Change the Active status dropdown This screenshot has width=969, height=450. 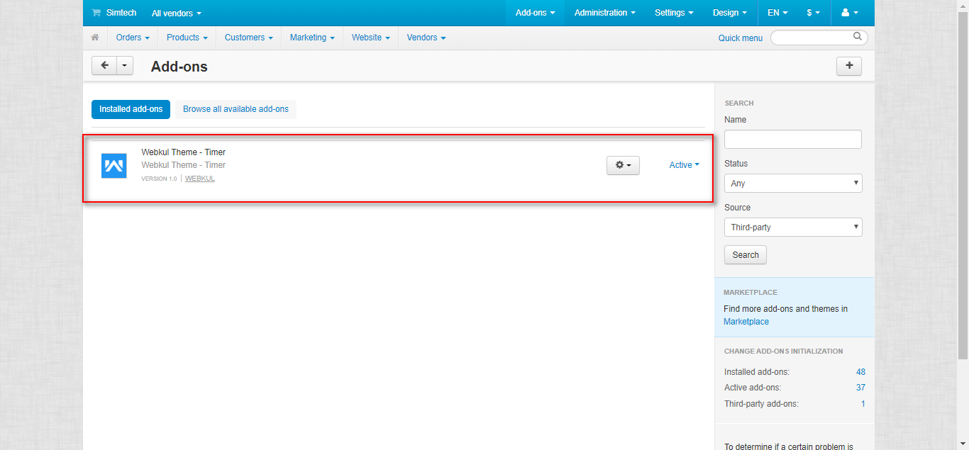point(684,165)
